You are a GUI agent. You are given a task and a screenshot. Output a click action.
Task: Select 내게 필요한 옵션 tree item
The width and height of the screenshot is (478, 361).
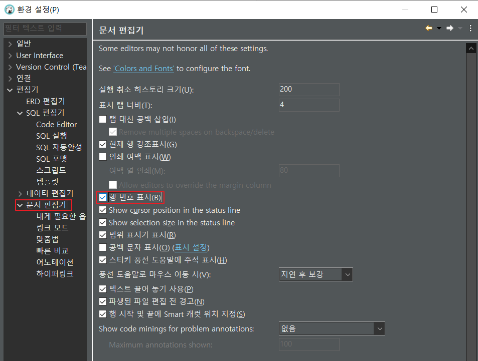[61, 216]
